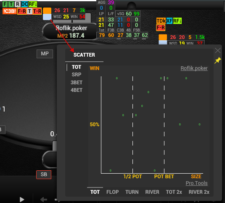Close the scatter popup panel
Image resolution: width=225 pixels, height=203 pixels.
pyautogui.click(x=218, y=50)
